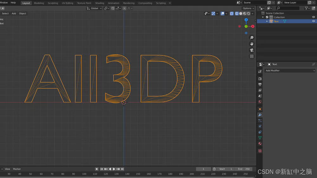Open the timeline Marker menu
The image size is (317, 178).
point(17,169)
